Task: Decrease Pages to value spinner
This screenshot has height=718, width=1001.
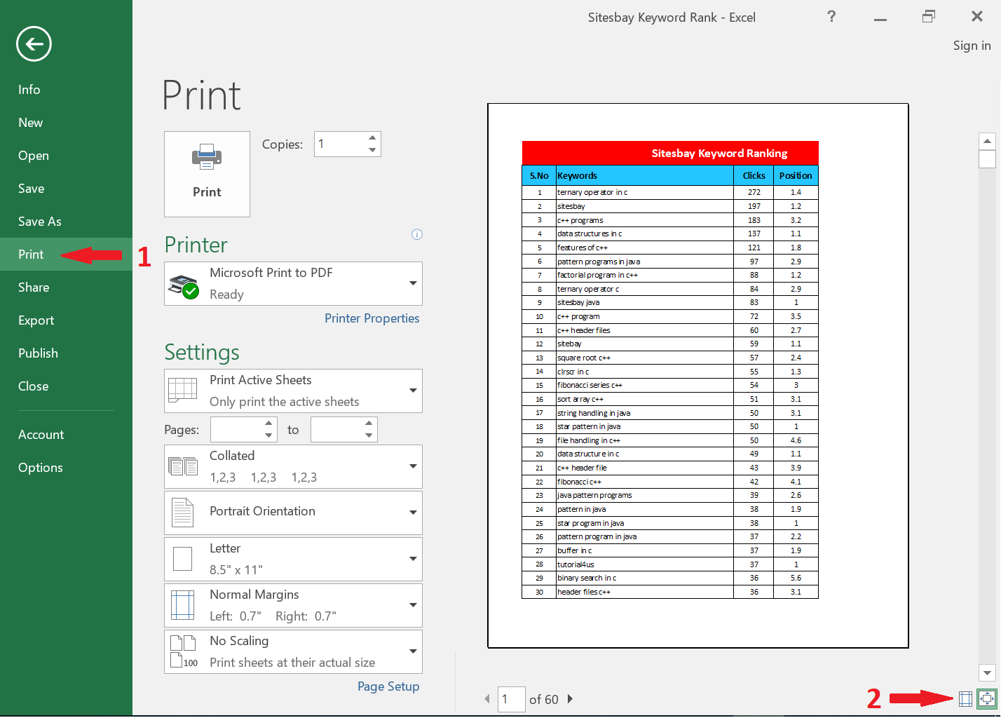Action: click(369, 435)
